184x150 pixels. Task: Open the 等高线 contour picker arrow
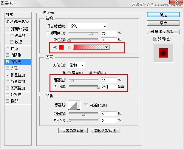point(78,105)
